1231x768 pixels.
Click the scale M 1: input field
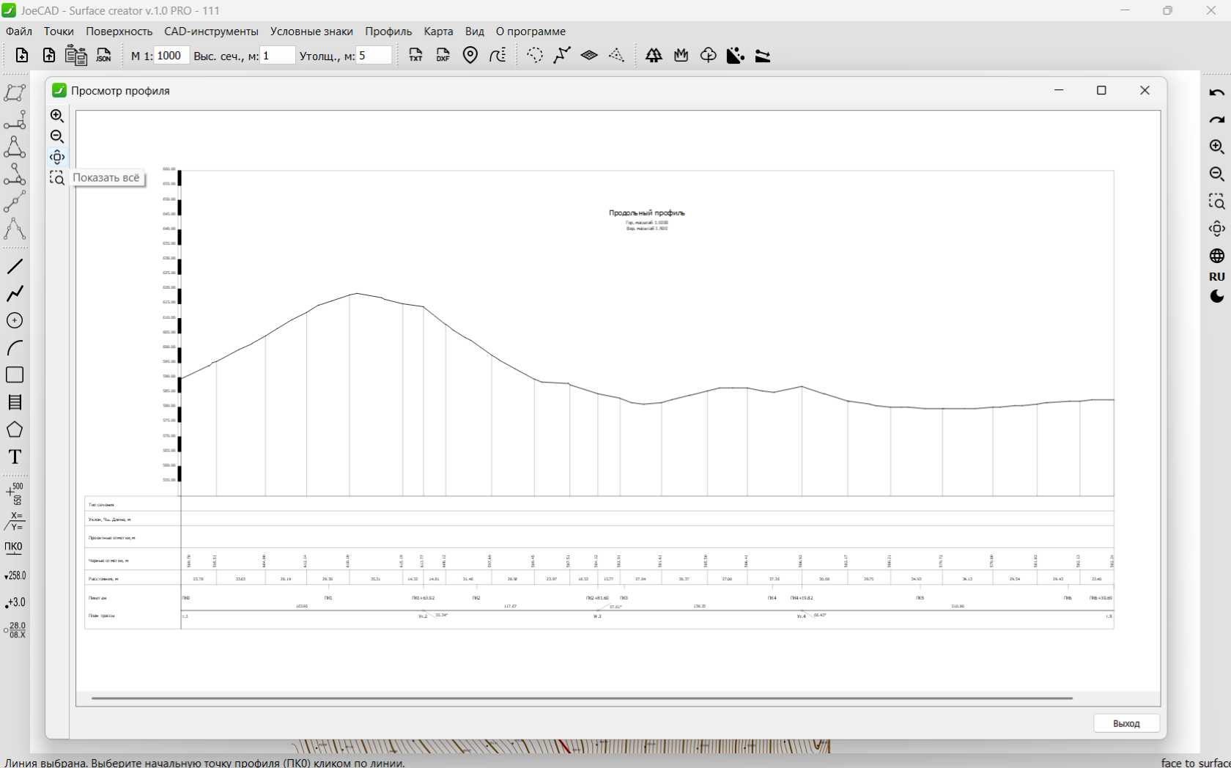(171, 56)
